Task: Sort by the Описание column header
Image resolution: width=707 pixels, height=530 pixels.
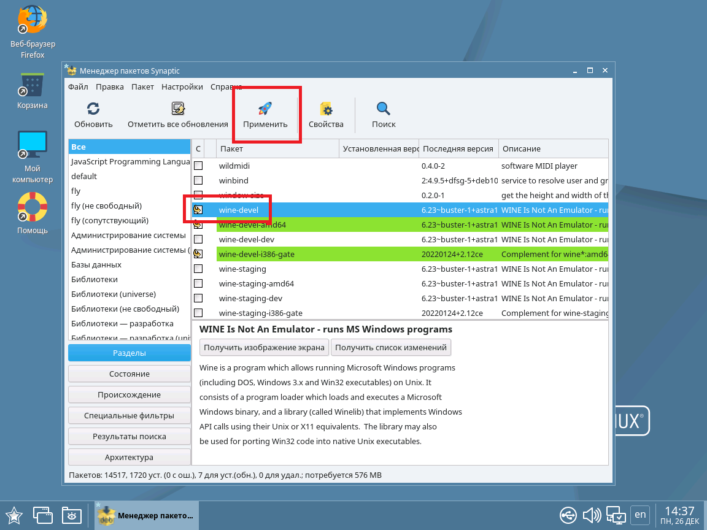Action: [553, 148]
